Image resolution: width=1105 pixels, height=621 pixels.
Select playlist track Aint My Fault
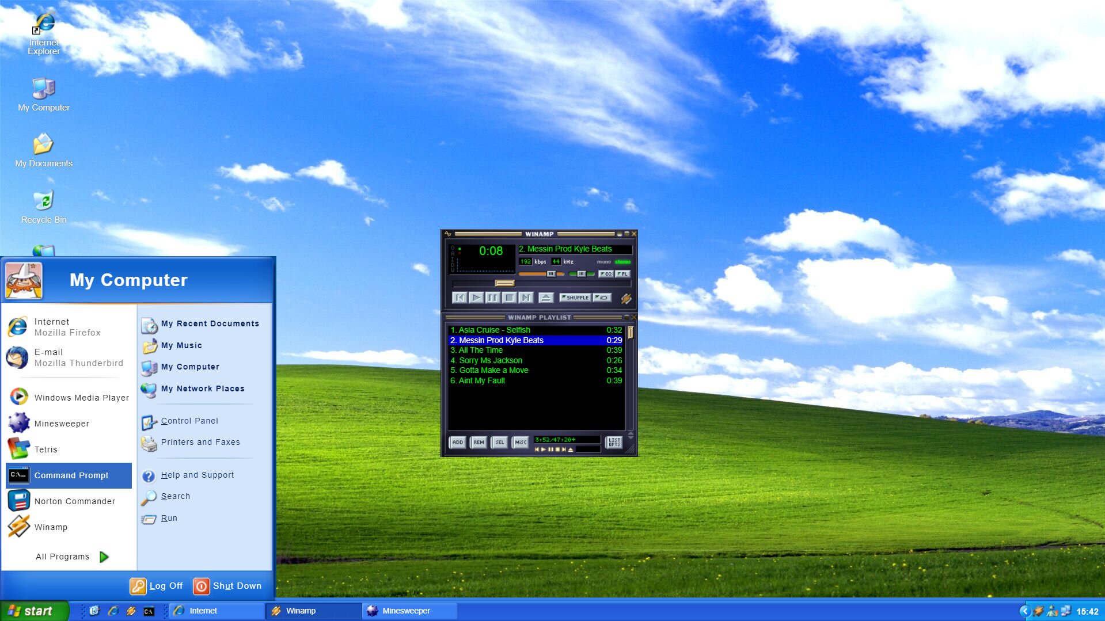tap(536, 380)
